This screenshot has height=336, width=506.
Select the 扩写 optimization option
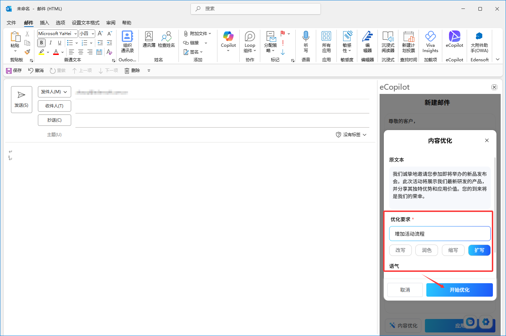click(479, 250)
